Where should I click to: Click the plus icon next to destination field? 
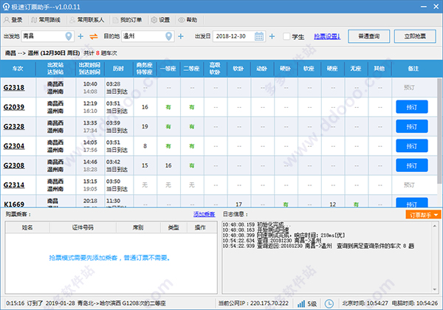[181, 36]
